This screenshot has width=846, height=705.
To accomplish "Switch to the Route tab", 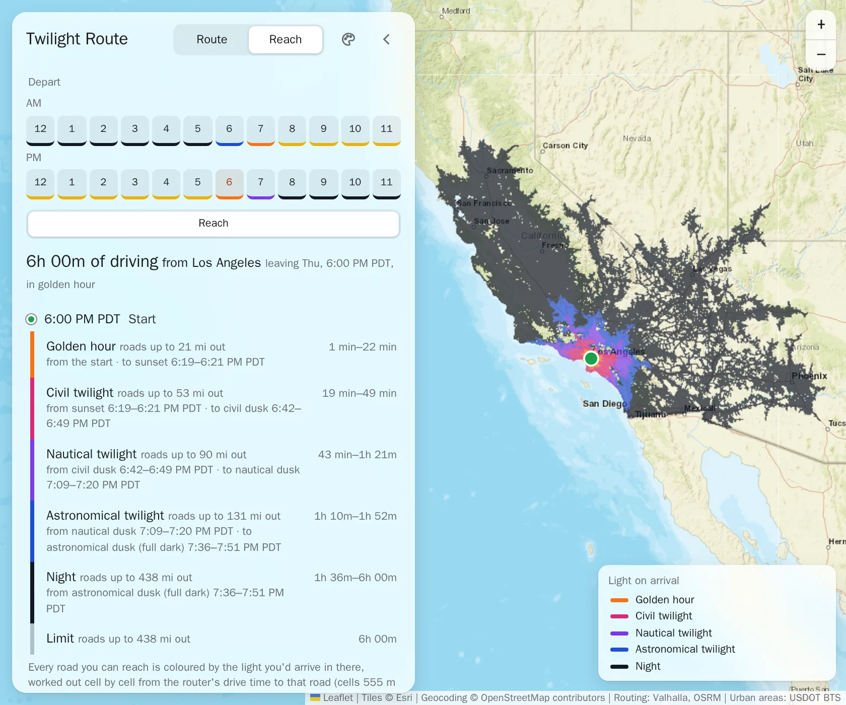I will [211, 40].
